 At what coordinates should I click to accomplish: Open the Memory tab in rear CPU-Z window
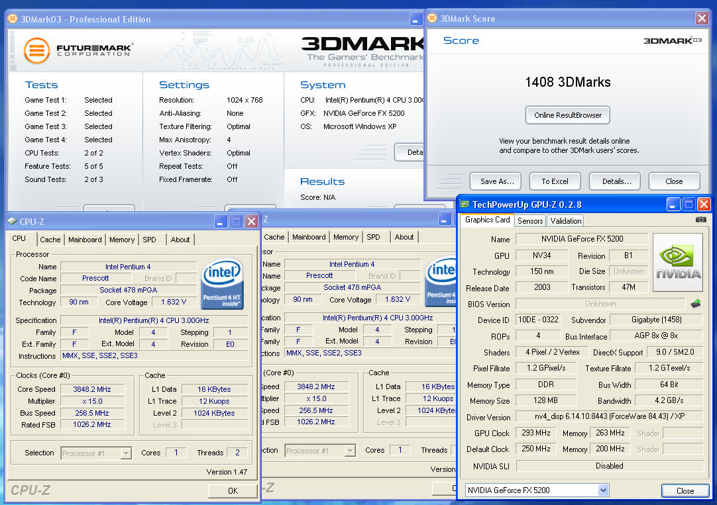click(346, 237)
